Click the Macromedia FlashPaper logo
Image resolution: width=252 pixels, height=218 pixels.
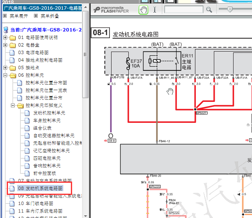pos(111,10)
